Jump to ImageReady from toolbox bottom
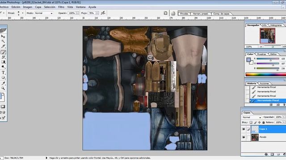The image size is (286, 160). (3, 118)
